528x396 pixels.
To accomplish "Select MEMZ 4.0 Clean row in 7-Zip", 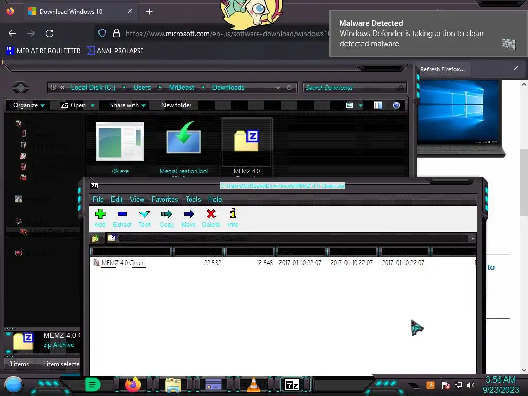I will coord(283,262).
